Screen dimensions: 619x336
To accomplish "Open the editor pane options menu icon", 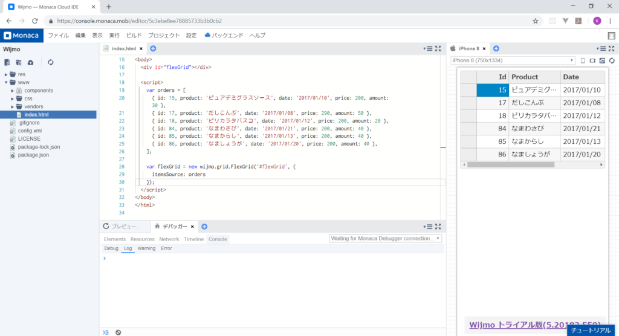I will click(428, 48).
